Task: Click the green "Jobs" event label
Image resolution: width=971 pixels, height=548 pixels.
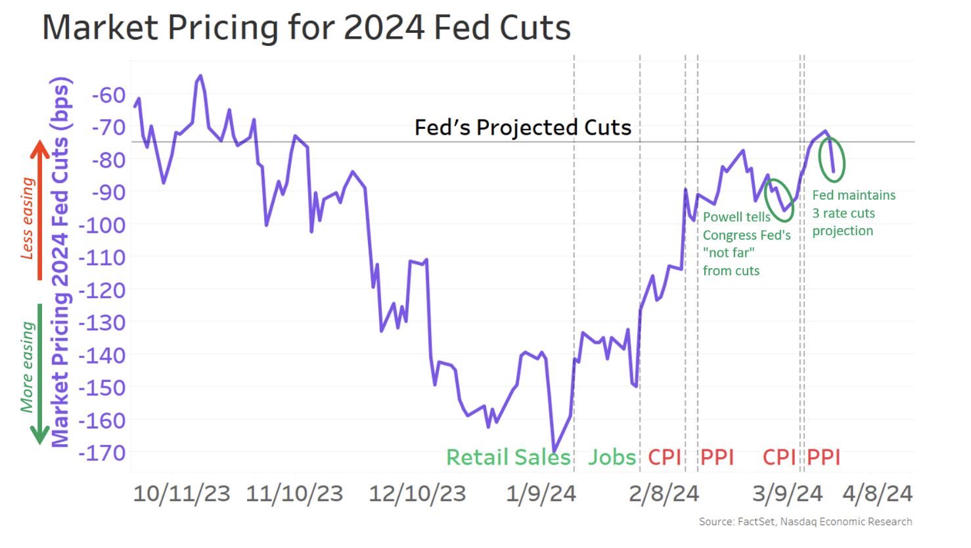Action: pos(612,457)
